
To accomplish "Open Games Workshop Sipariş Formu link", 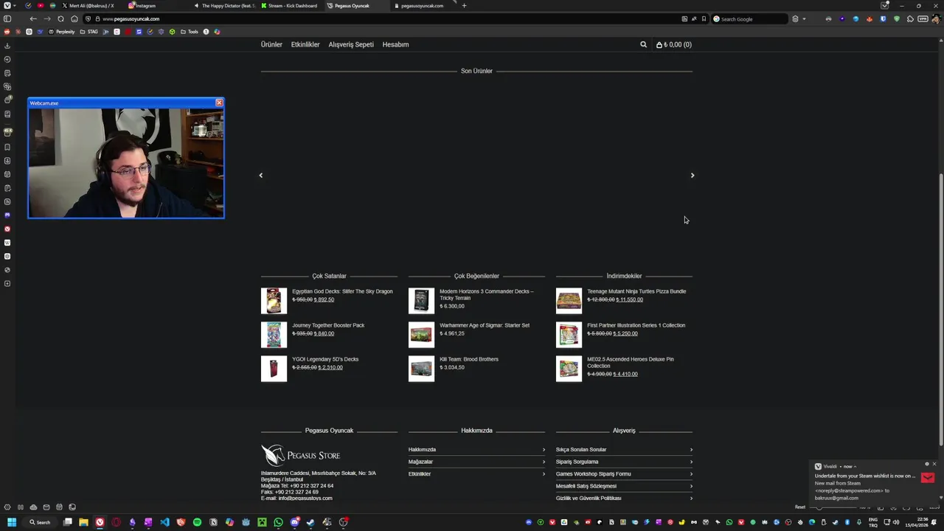I will (593, 474).
